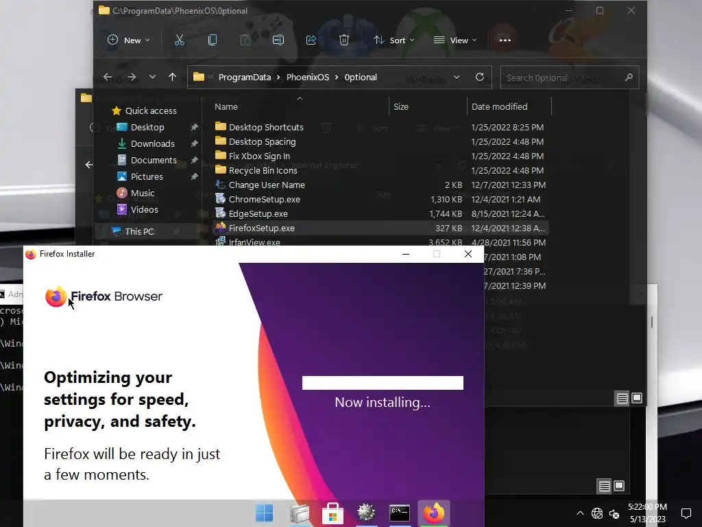Click the Rename icon in Explorer toolbar
Screen dimensions: 702x527
[278, 40]
